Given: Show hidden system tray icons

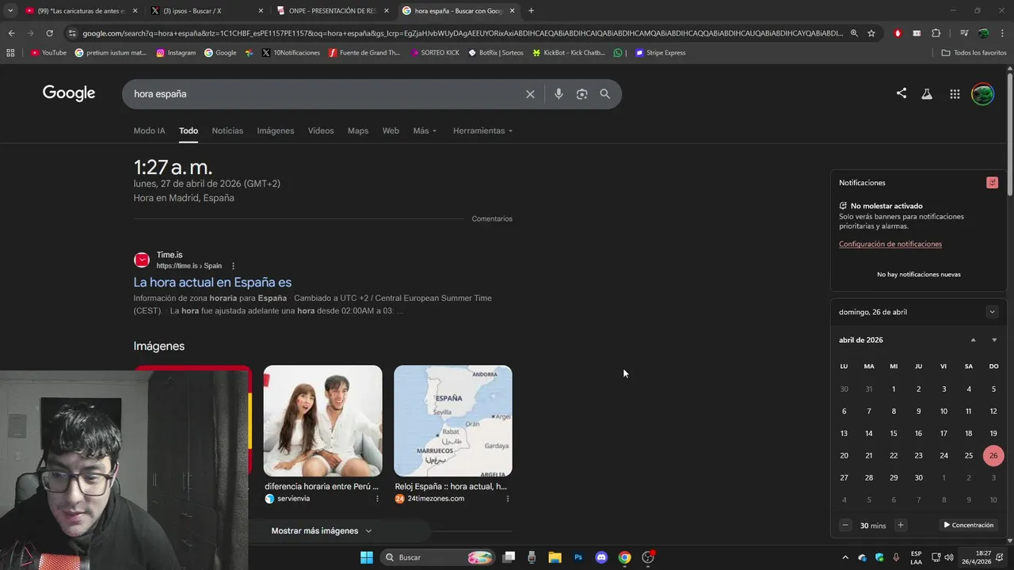Looking at the screenshot, I should 844,557.
